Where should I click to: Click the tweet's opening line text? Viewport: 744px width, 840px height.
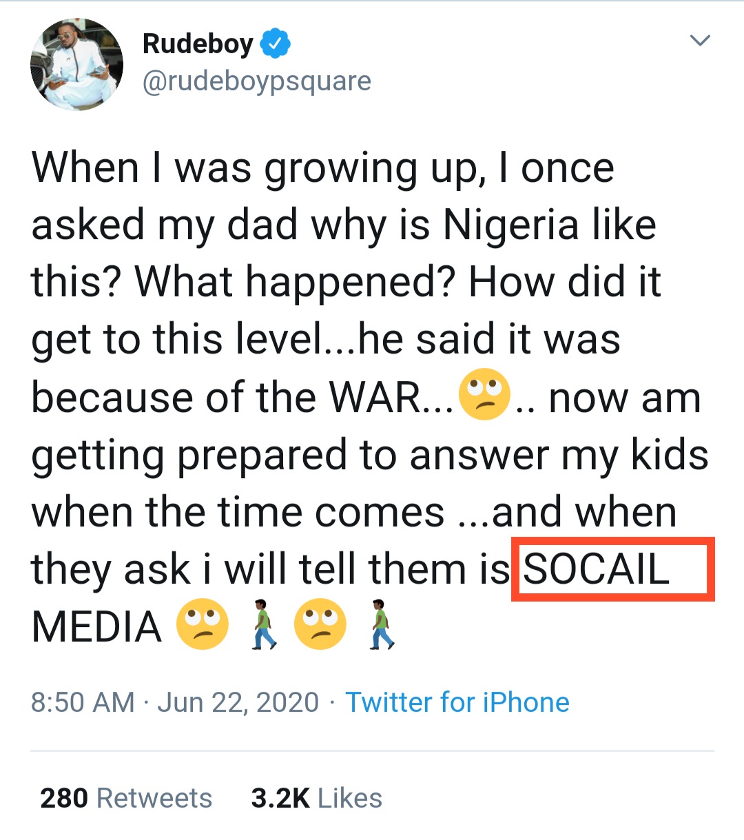coord(322,168)
